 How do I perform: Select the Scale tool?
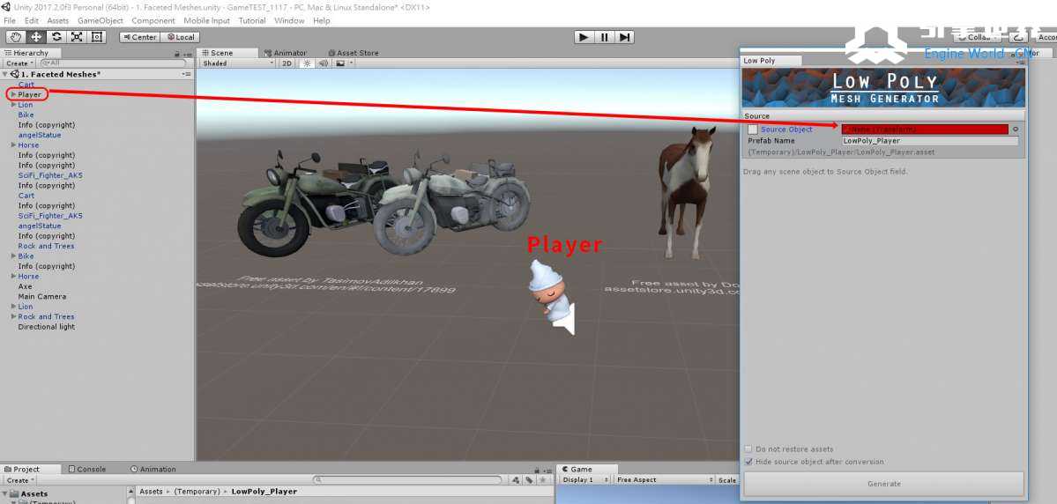[77, 37]
